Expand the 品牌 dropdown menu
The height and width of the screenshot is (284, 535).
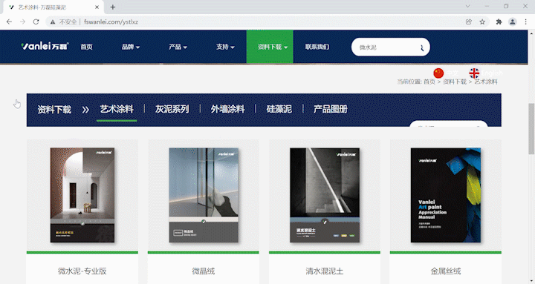pos(131,47)
